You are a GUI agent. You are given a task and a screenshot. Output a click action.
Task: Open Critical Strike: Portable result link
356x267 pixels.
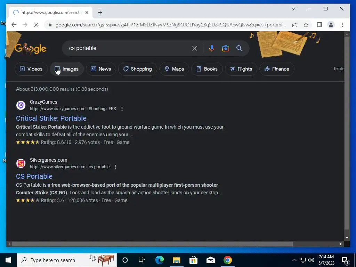coord(51,118)
